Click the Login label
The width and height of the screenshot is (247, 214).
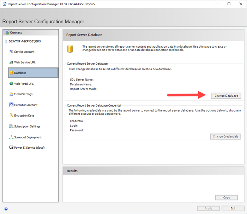tap(74, 126)
